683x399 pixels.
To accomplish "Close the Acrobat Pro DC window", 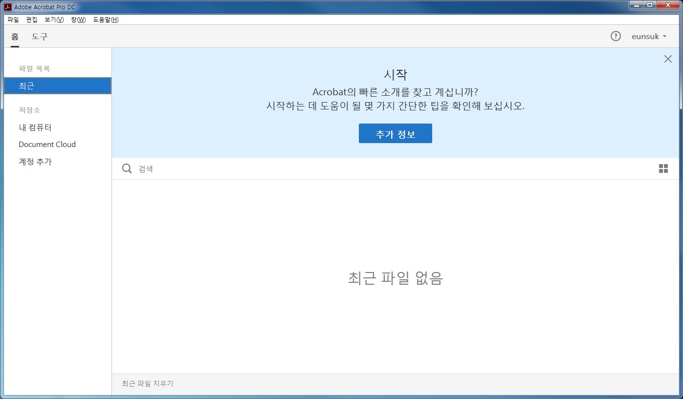I will pyautogui.click(x=668, y=5).
